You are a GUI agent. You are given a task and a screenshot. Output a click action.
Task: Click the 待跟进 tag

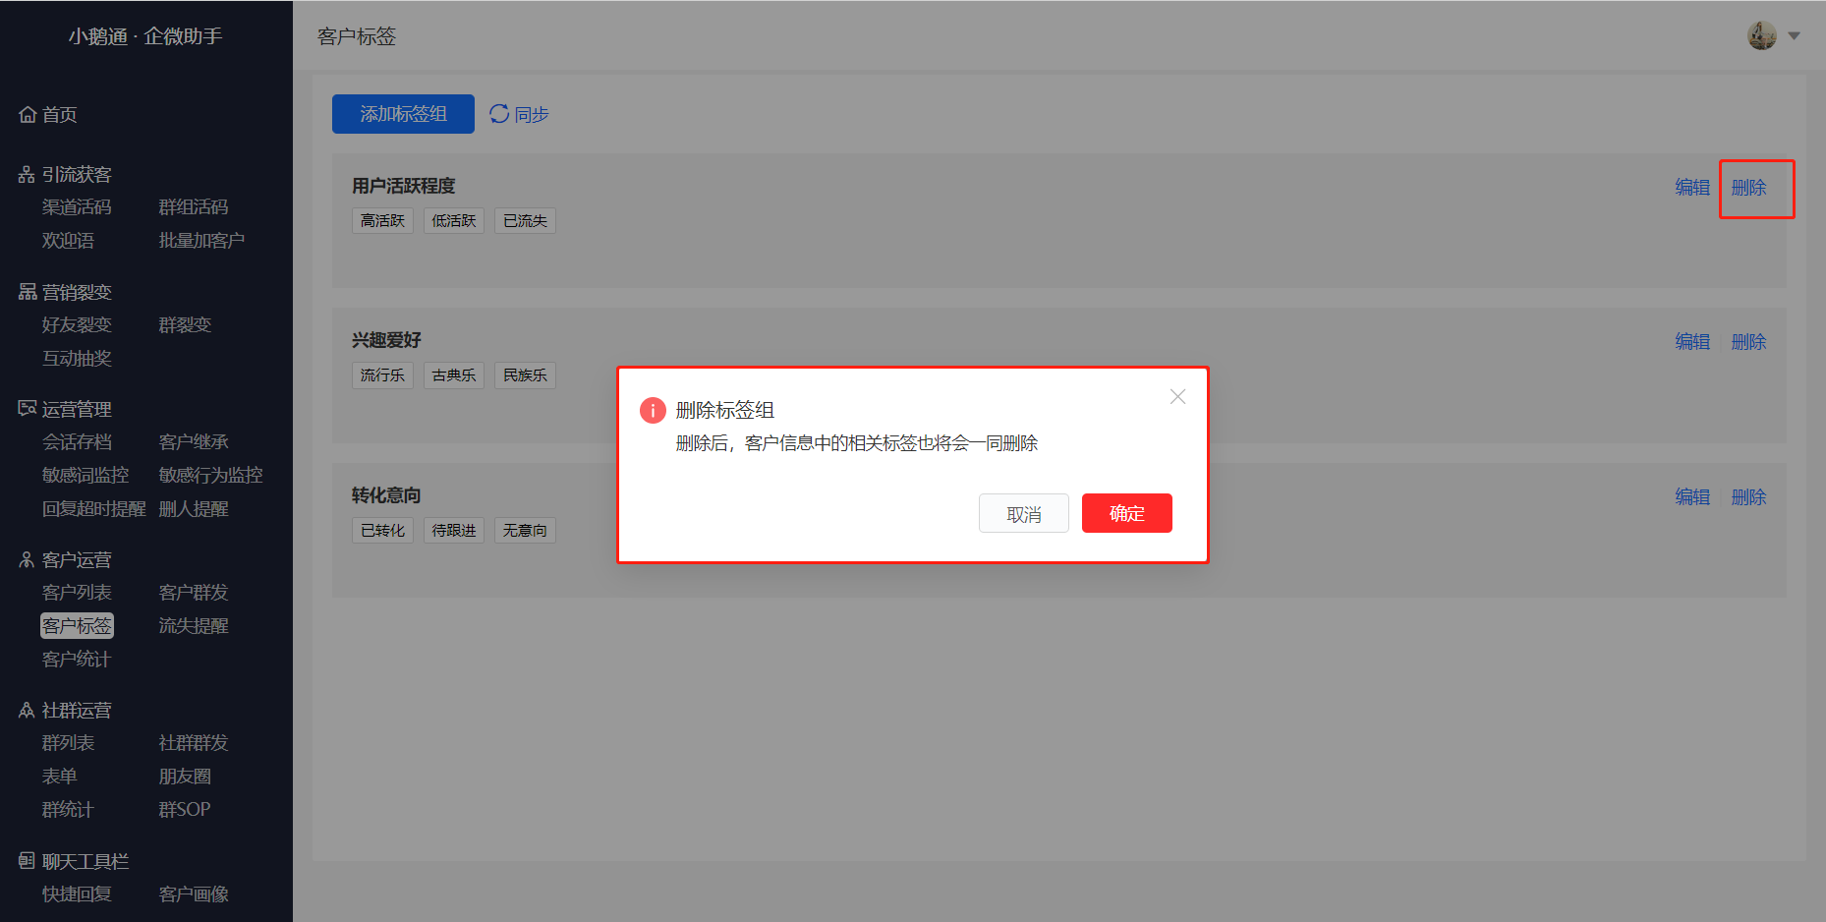coord(454,531)
